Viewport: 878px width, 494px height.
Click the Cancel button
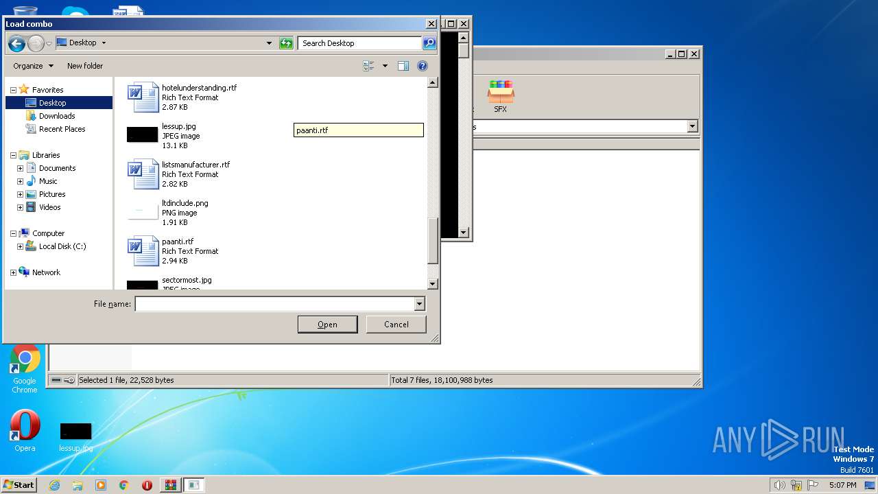(396, 325)
